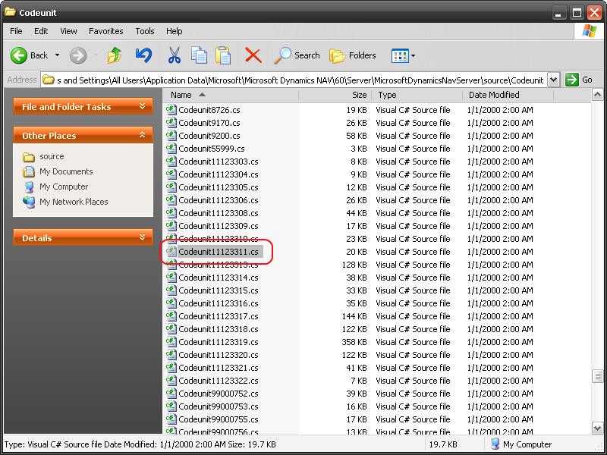Open the File menu
Viewport: 607px width, 455px height.
pyautogui.click(x=16, y=31)
